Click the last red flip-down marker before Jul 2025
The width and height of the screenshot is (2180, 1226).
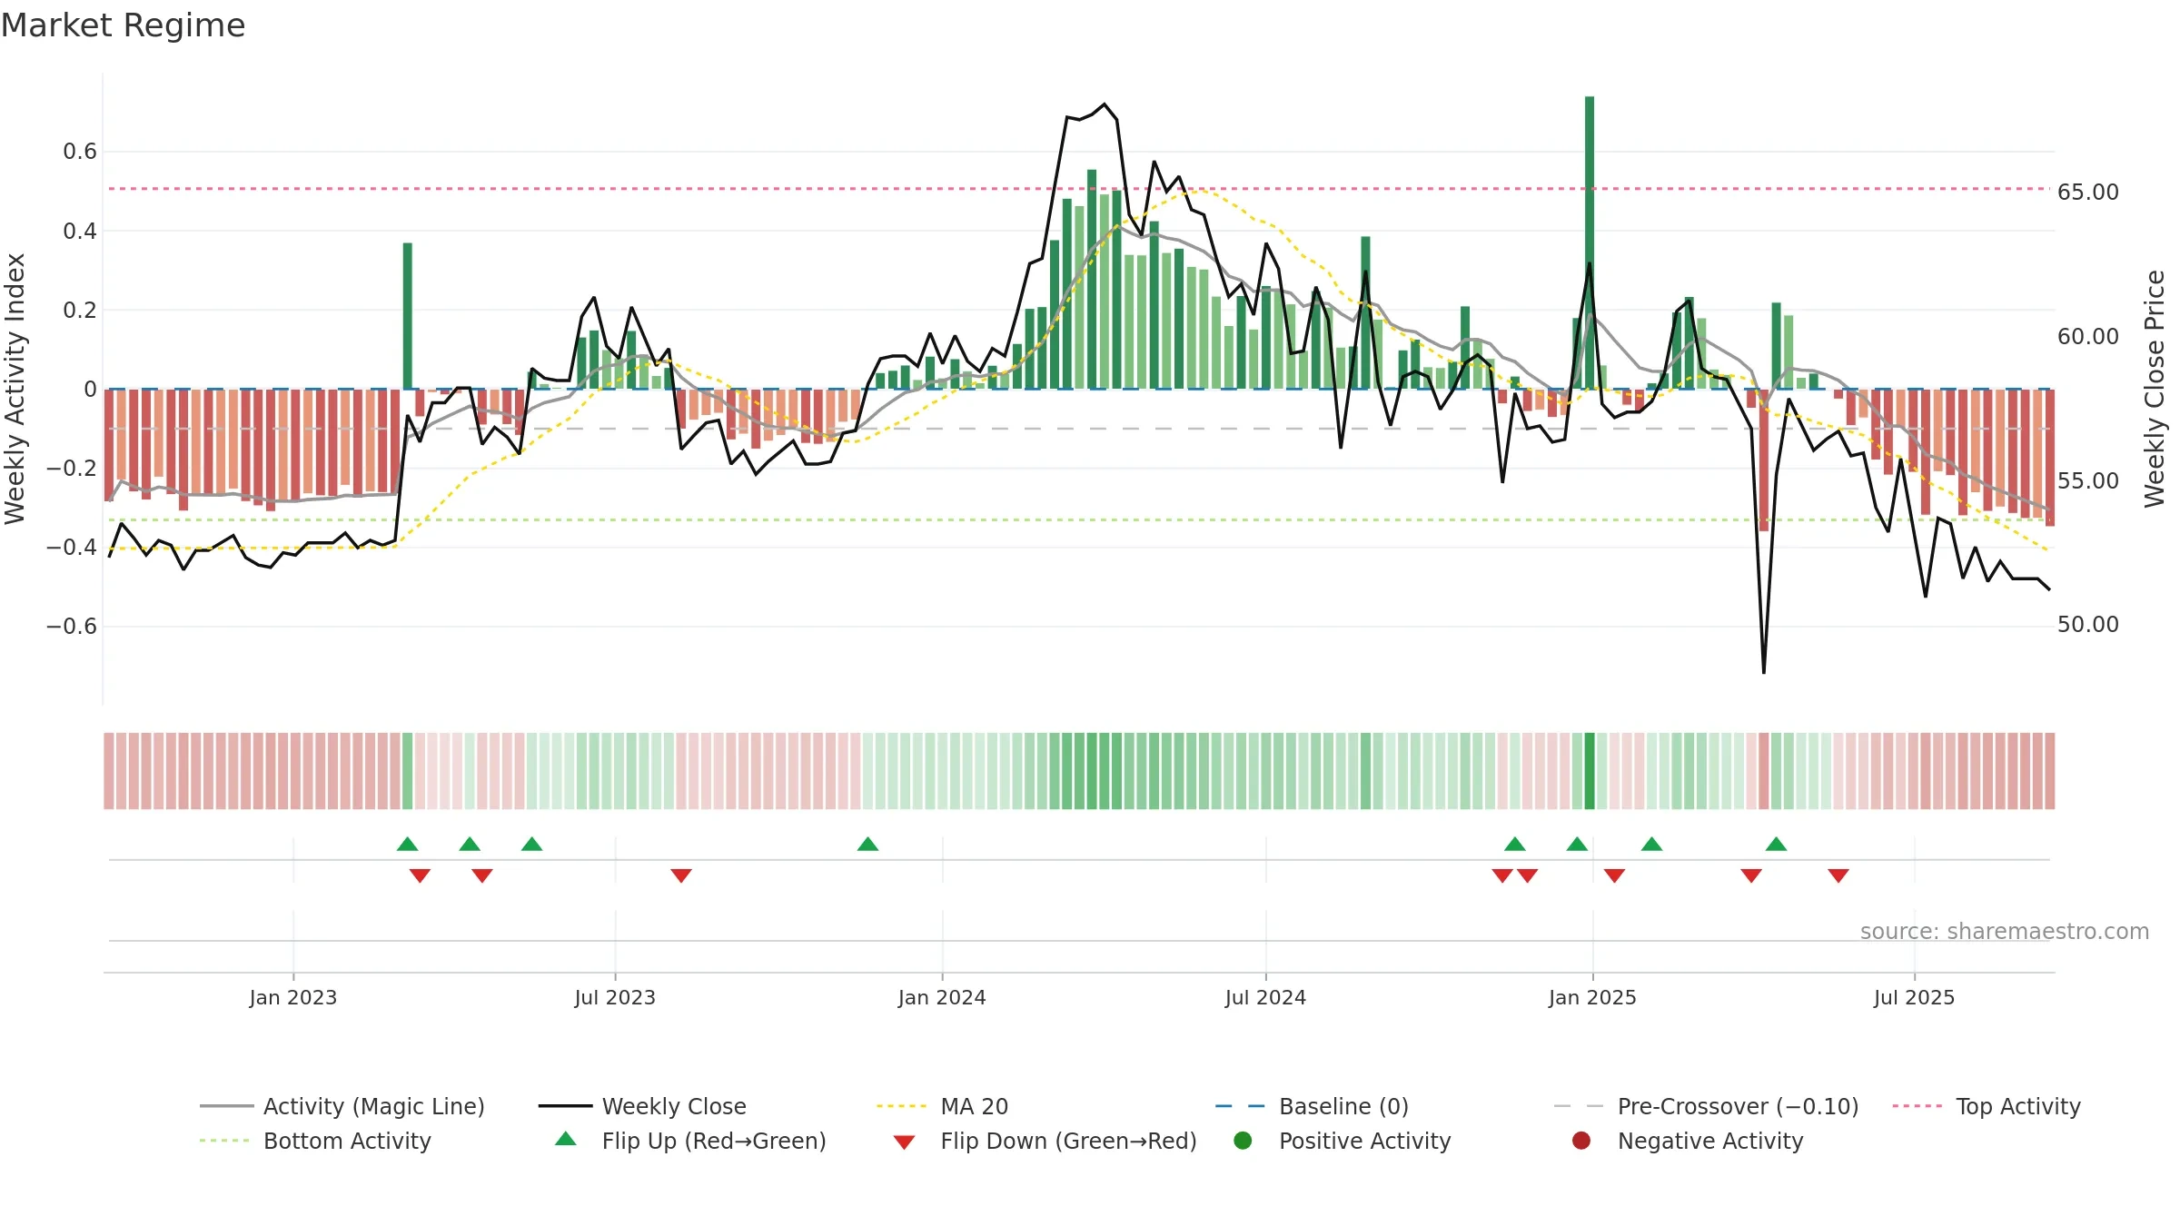click(x=1838, y=875)
